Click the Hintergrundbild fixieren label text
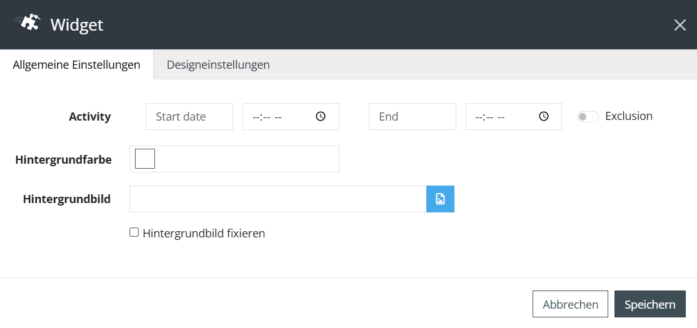The height and width of the screenshot is (328, 697). (x=204, y=234)
